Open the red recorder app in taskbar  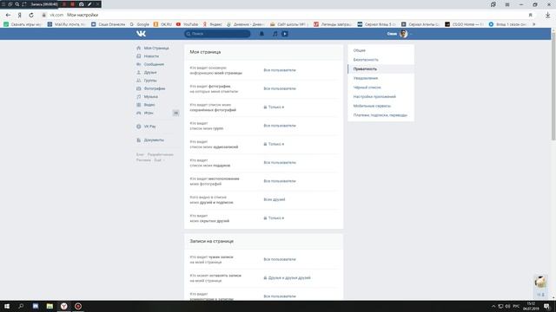point(78,306)
